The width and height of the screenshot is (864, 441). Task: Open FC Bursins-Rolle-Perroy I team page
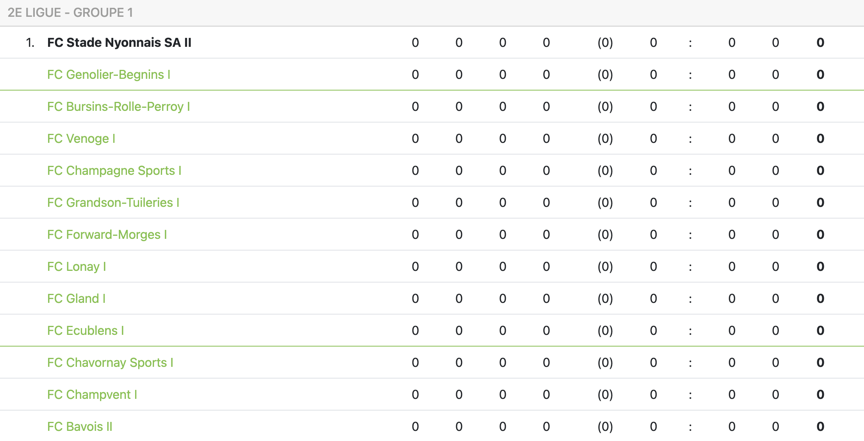pos(118,107)
